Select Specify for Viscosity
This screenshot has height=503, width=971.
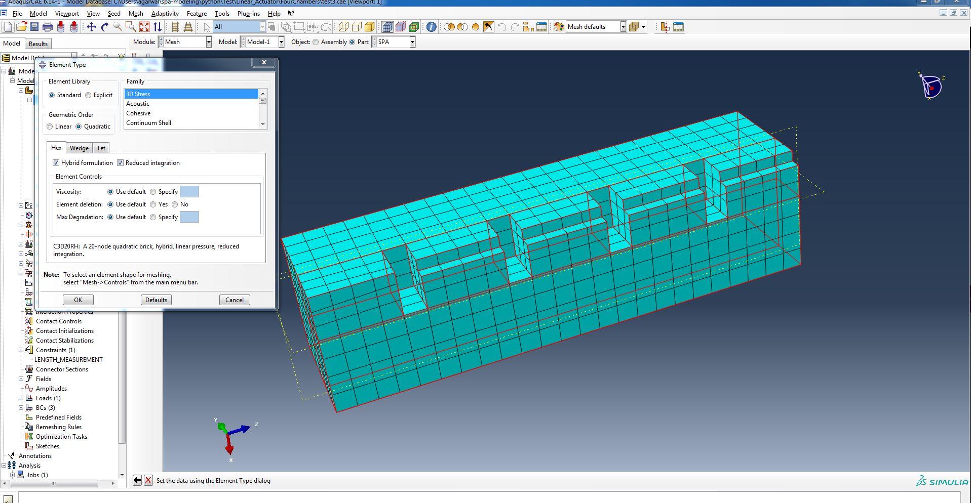pos(153,192)
